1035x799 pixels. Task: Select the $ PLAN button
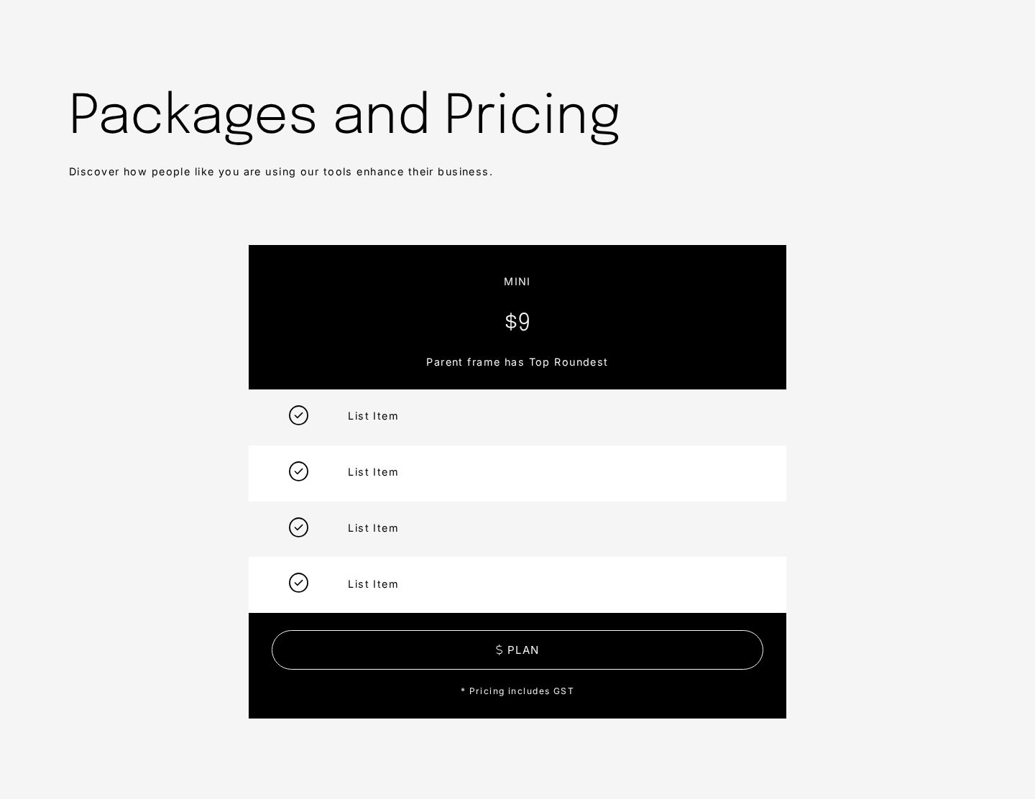coord(517,650)
